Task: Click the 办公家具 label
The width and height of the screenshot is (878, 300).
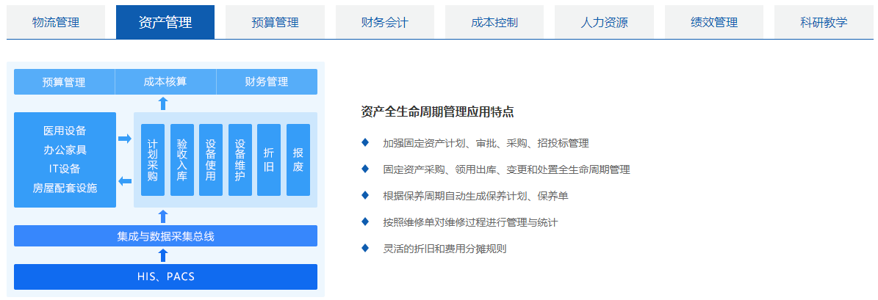Action: tap(65, 150)
